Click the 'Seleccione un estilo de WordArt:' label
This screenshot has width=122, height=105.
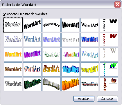pos(26,14)
